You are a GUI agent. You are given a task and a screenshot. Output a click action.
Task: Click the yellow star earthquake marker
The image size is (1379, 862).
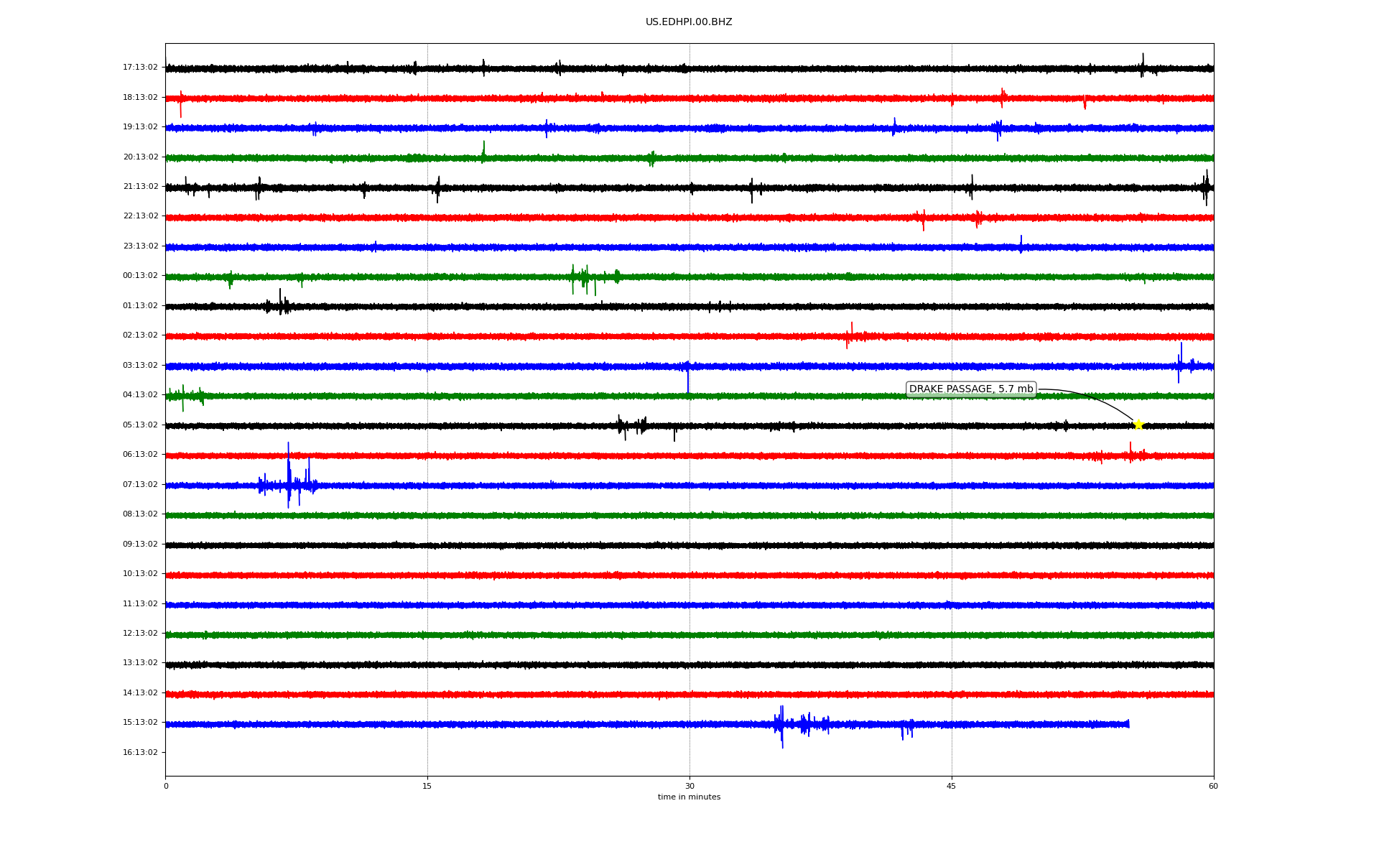pos(1138,425)
